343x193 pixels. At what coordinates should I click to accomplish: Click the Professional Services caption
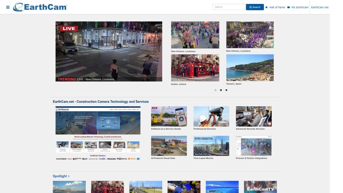coord(205,129)
